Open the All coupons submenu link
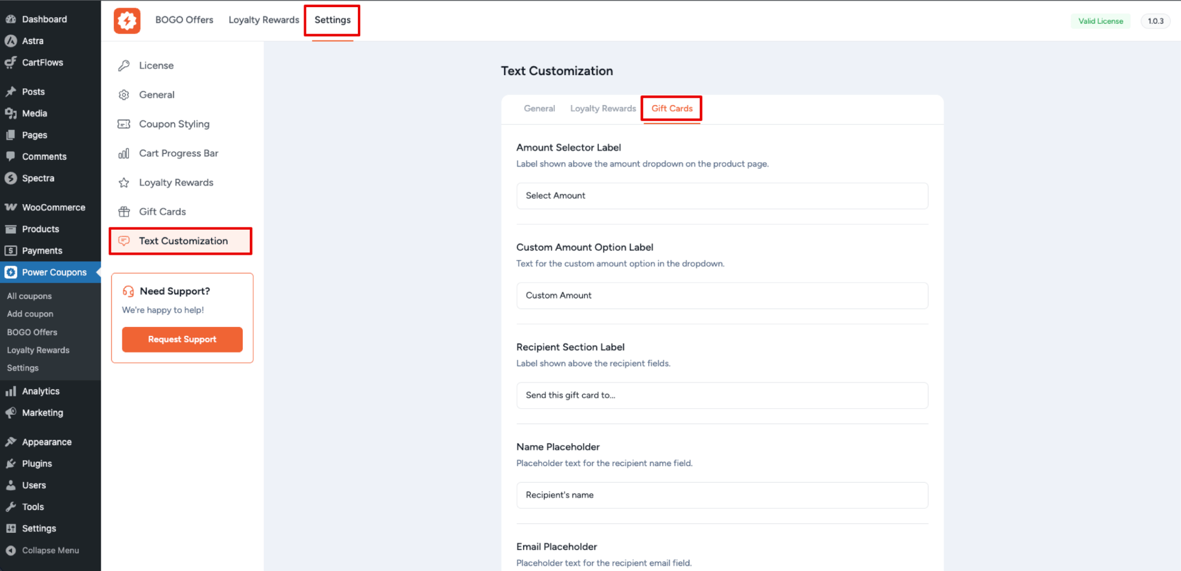This screenshot has width=1181, height=571. 29,296
